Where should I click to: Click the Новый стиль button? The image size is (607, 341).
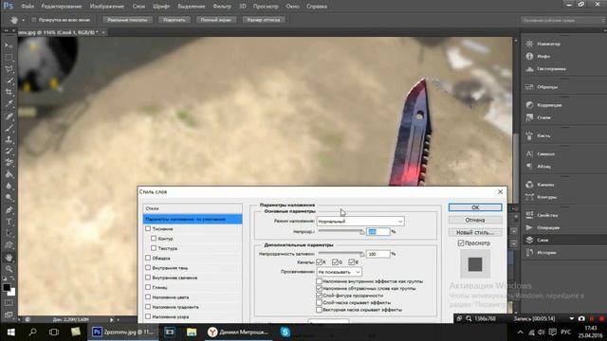coord(475,232)
